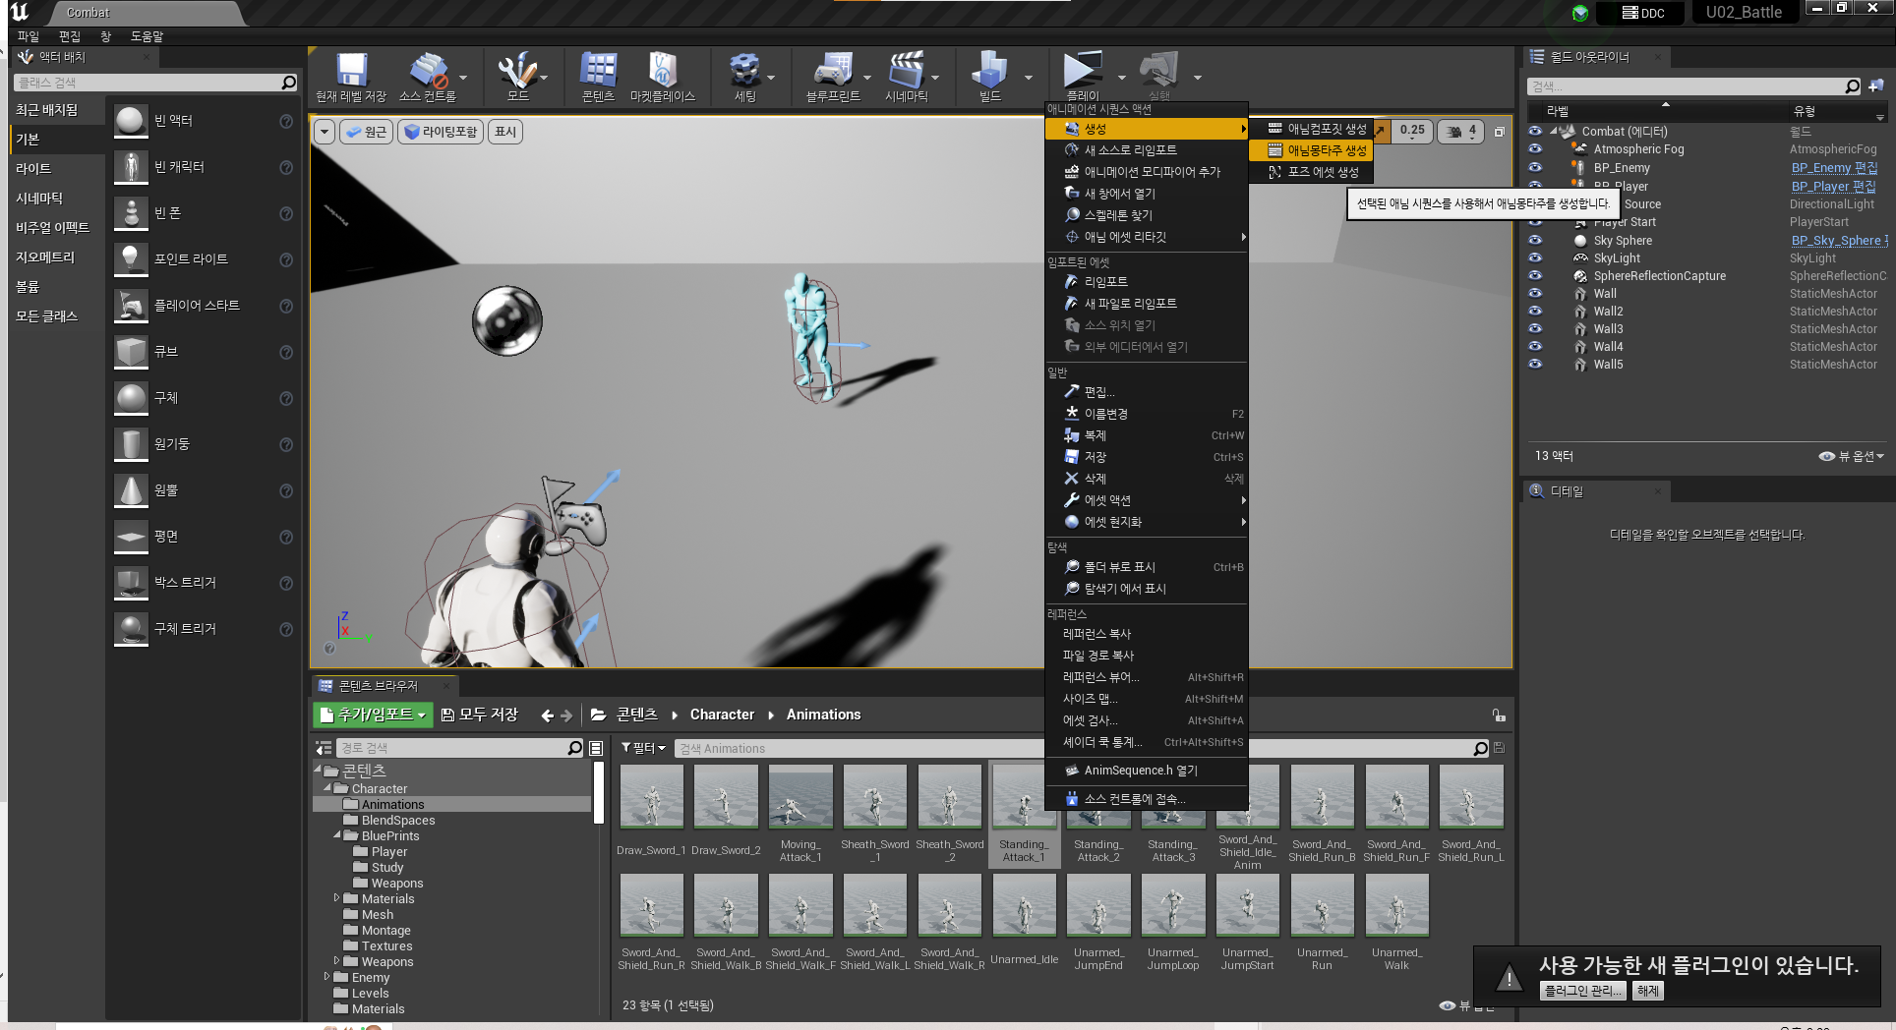Dismiss the new plugins notification
Image resolution: width=1896 pixels, height=1030 pixels.
(1647, 991)
